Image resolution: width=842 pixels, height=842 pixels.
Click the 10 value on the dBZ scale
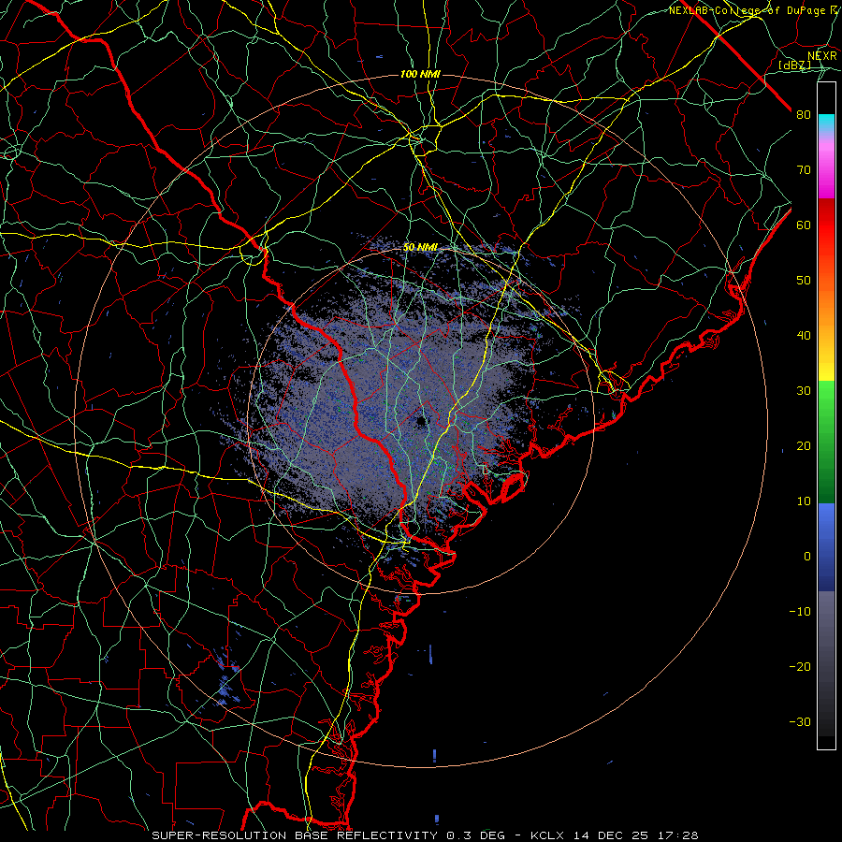point(804,501)
